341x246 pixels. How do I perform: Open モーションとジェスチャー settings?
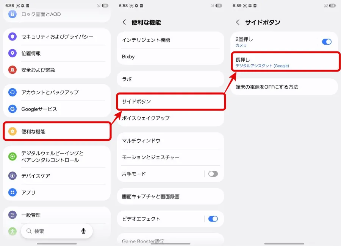point(170,157)
